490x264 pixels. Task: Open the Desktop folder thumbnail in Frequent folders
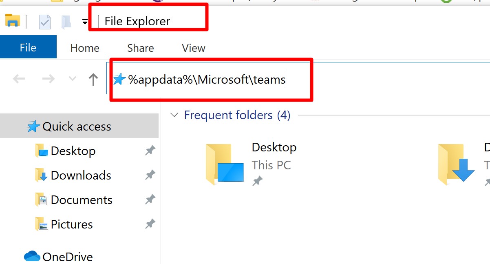pos(225,164)
